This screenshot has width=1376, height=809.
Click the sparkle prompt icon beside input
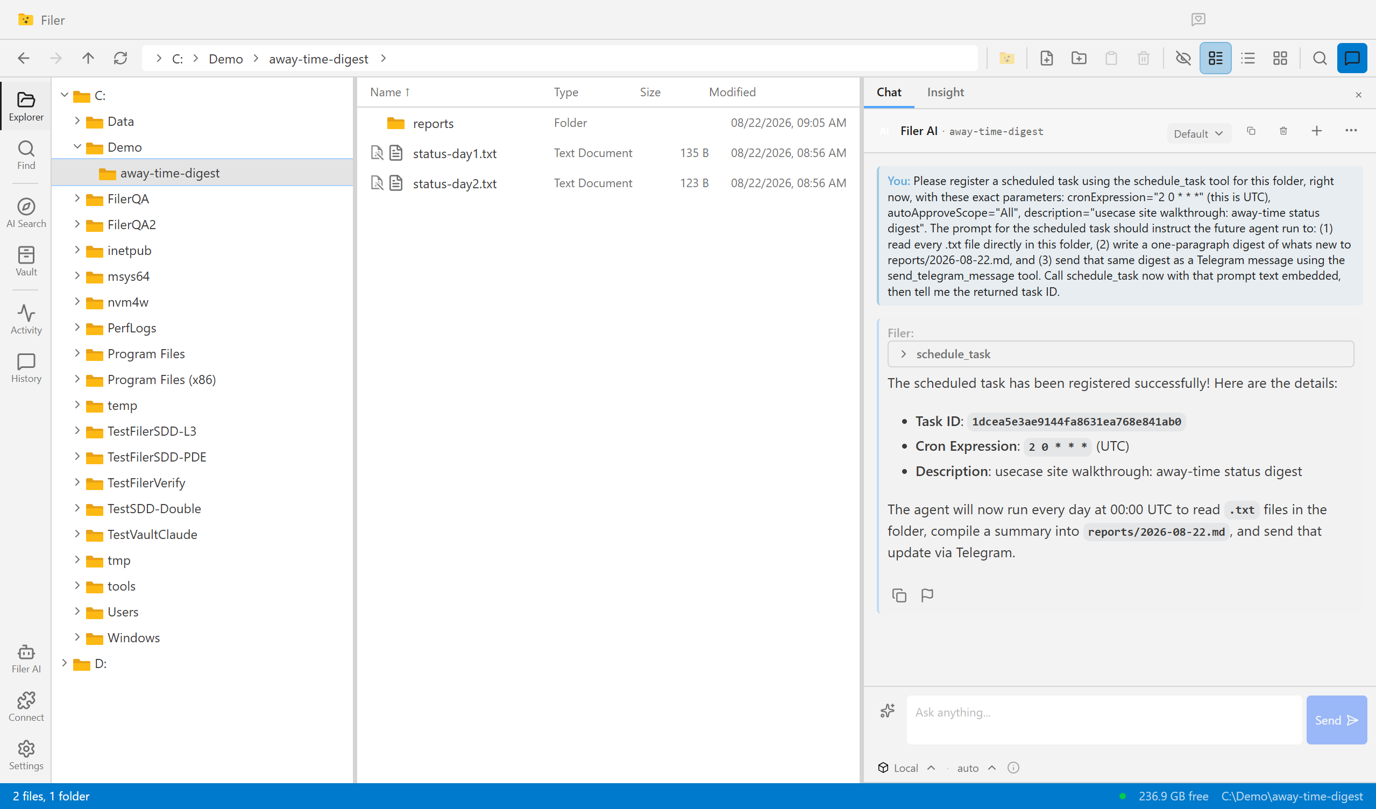(x=888, y=711)
